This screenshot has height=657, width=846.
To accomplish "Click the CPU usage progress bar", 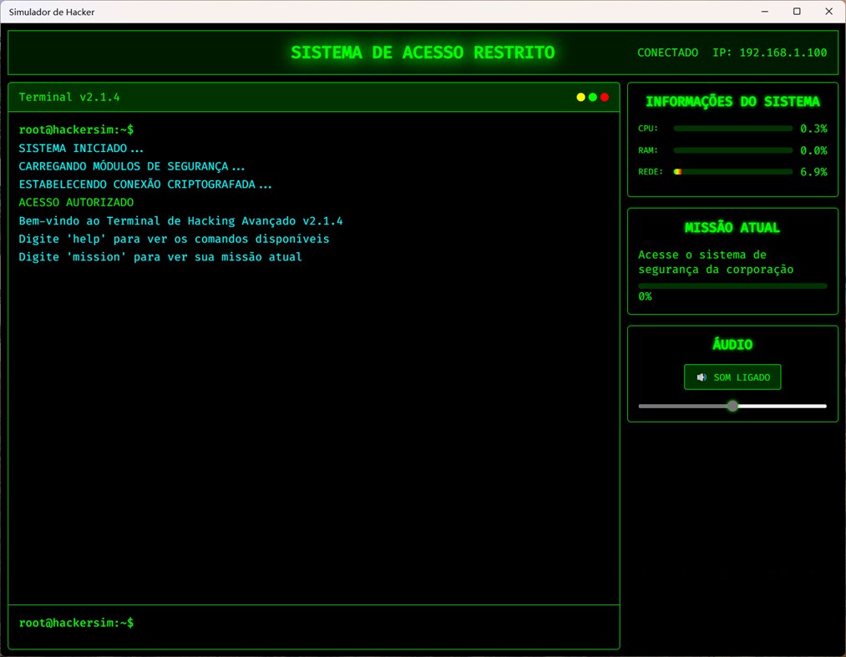I will (x=732, y=128).
